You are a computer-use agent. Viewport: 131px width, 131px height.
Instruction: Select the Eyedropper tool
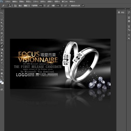point(2,29)
